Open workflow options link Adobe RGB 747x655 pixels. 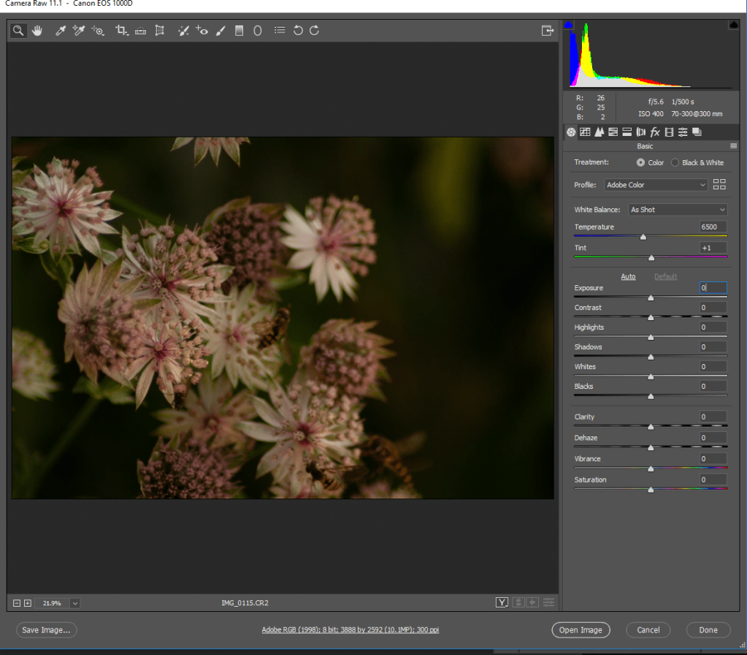pyautogui.click(x=350, y=630)
